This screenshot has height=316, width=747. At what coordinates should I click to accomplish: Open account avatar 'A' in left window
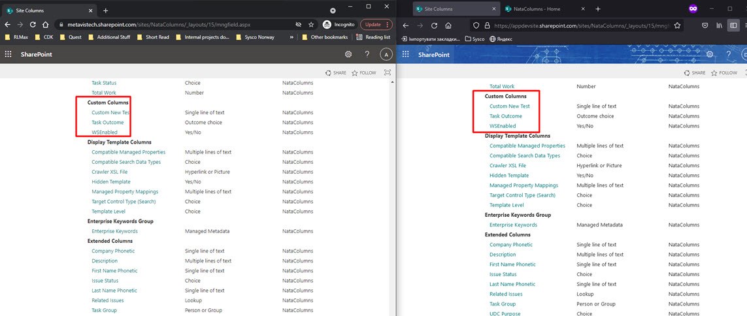click(x=386, y=55)
